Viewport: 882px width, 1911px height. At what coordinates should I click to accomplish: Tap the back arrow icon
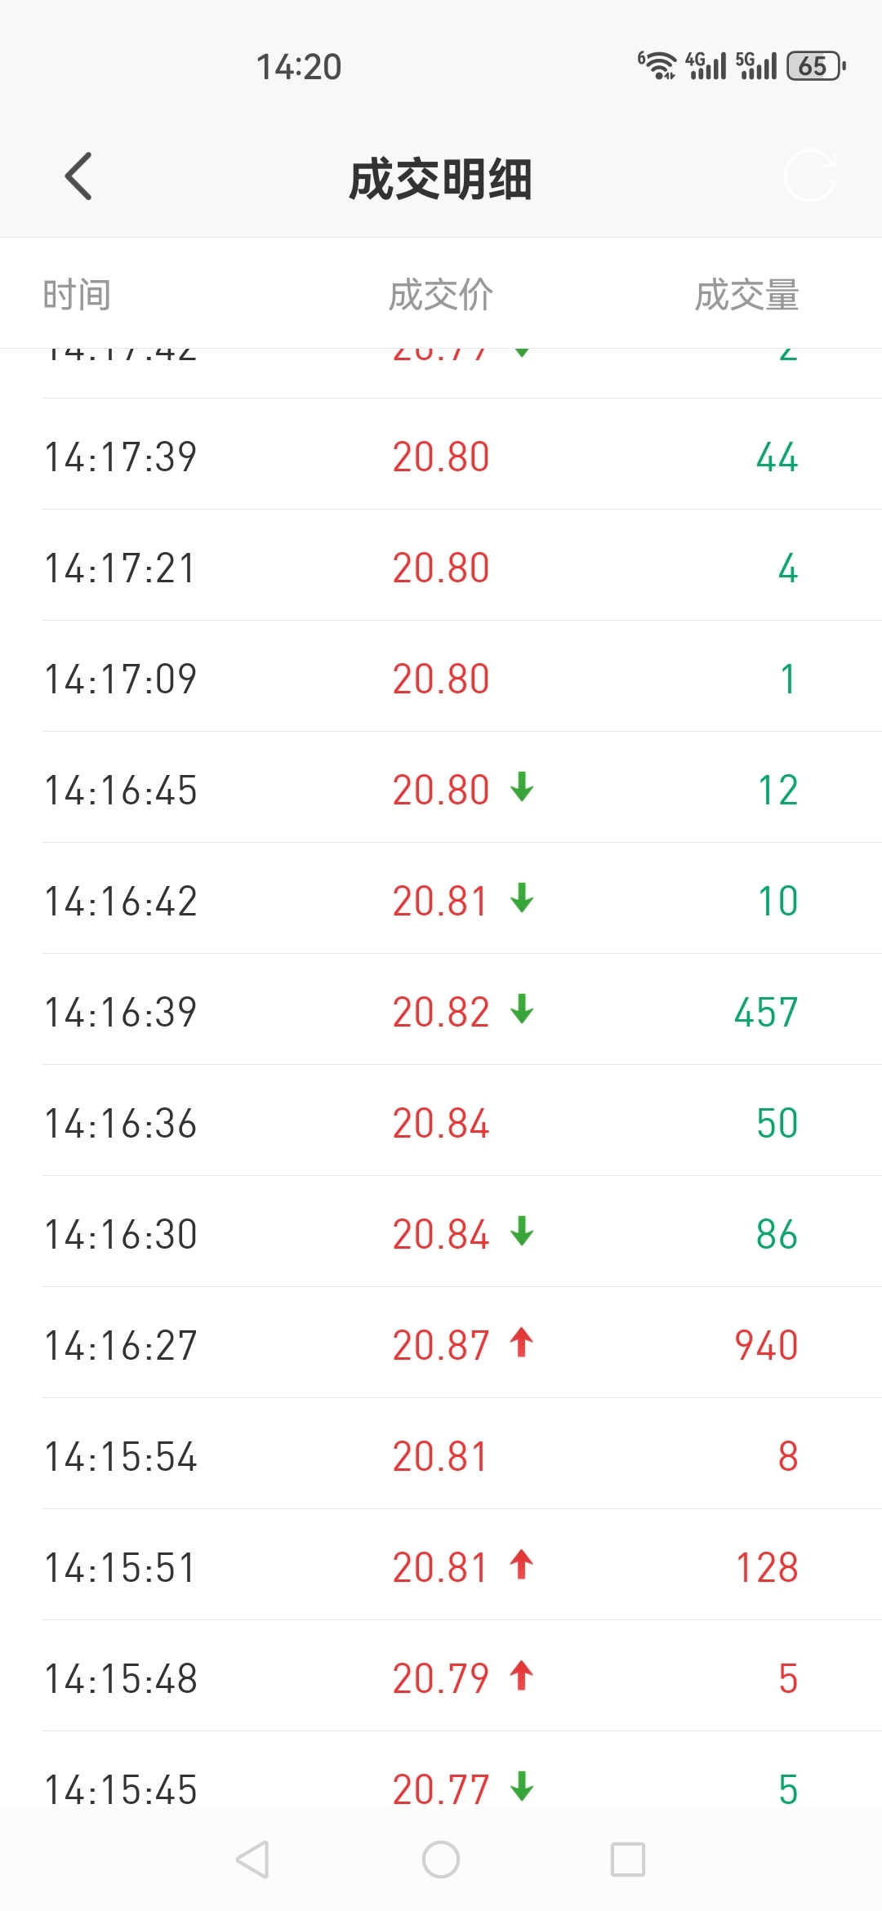pos(78,176)
